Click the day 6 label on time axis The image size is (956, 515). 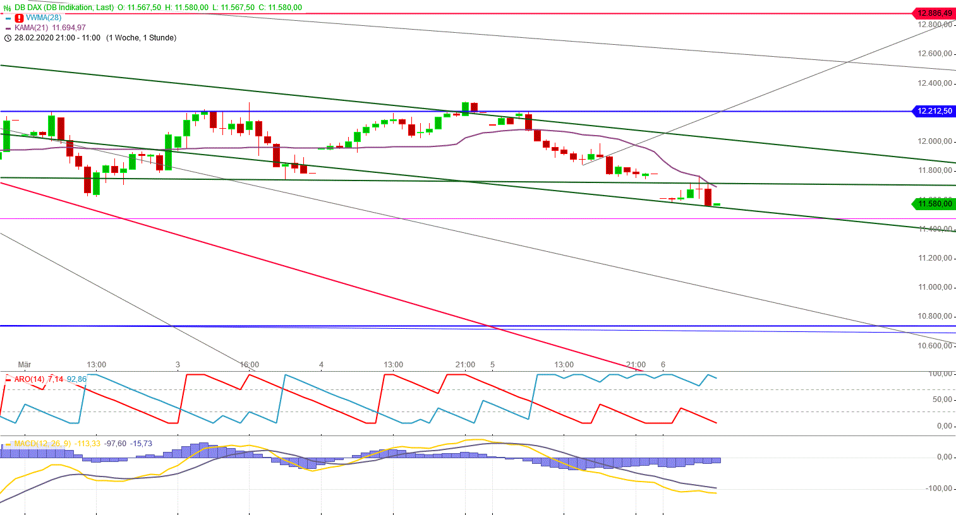(663, 365)
